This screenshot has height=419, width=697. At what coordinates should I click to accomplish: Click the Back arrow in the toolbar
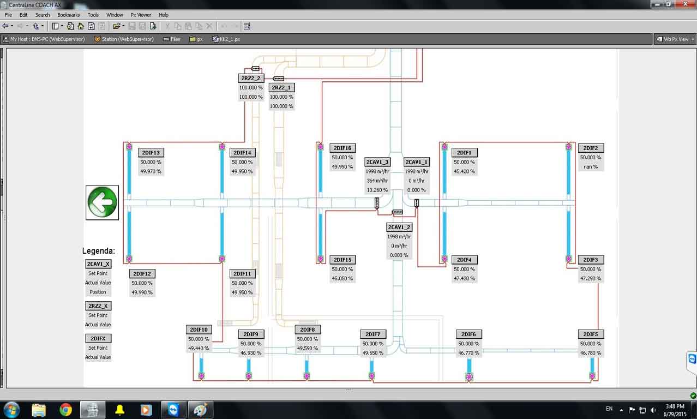(x=5, y=26)
